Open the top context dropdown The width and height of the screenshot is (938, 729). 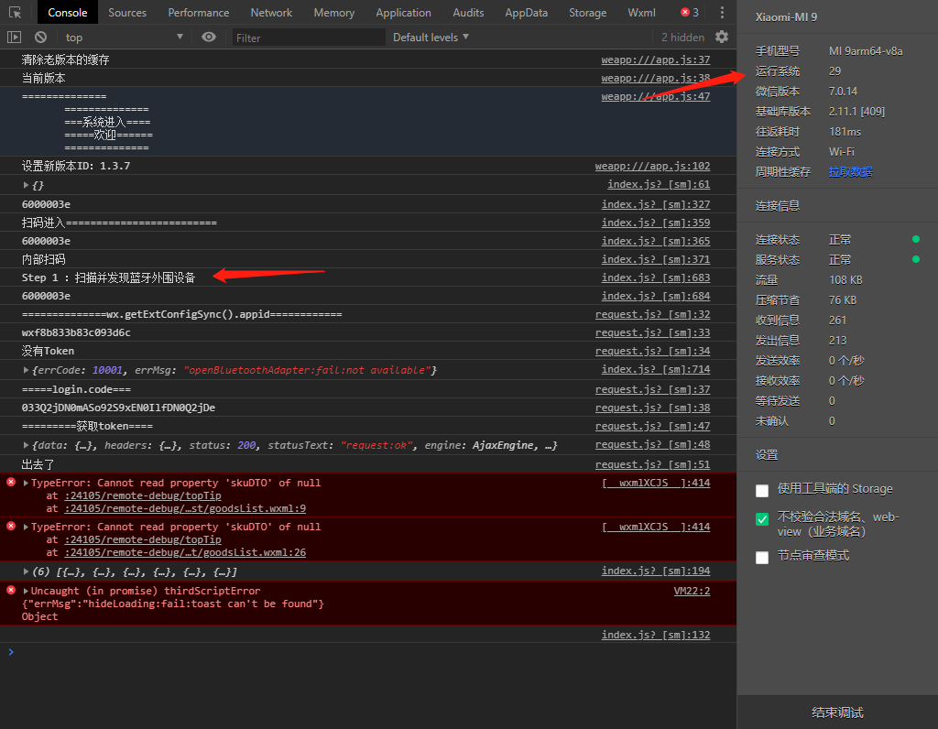point(124,37)
